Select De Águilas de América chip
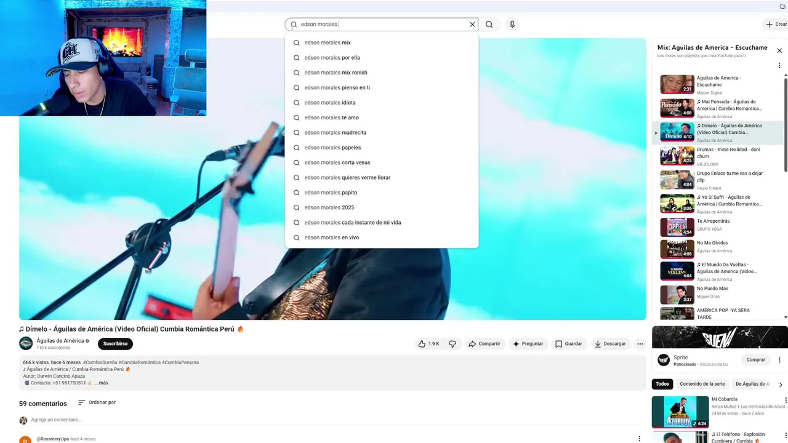This screenshot has height=443, width=788. [752, 384]
